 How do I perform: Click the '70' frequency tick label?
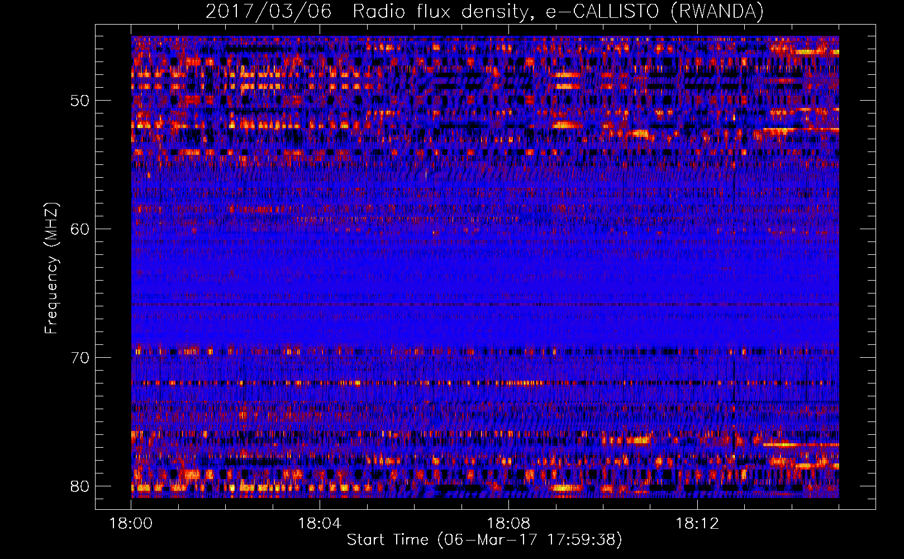80,358
